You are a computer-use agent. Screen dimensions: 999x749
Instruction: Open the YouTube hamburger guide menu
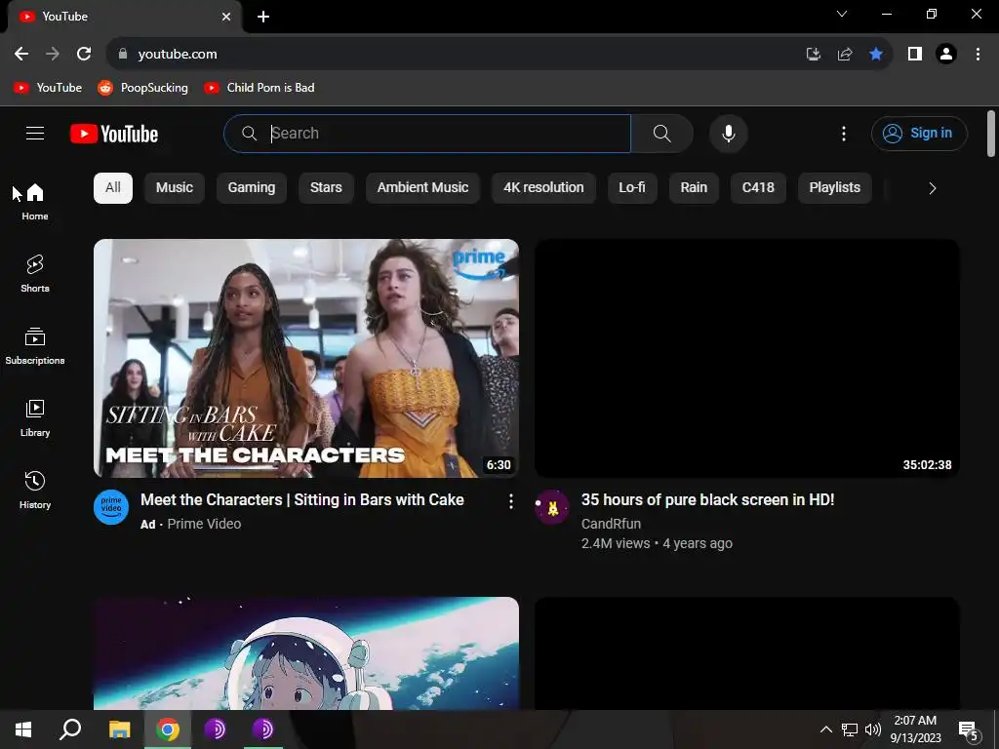[x=35, y=133]
